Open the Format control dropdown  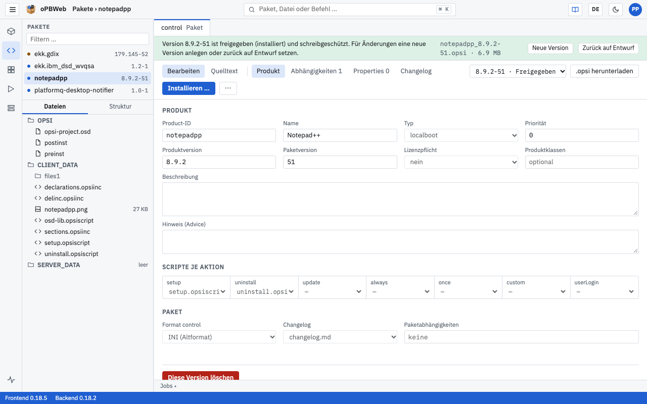[x=219, y=337]
